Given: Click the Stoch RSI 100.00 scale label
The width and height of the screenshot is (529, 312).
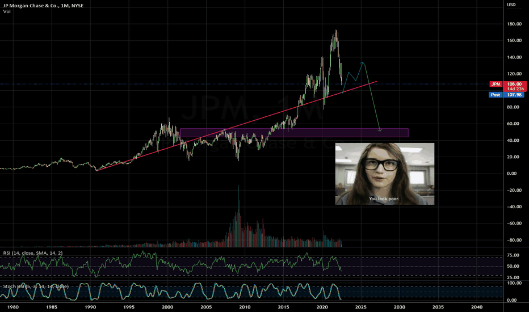Looking at the screenshot, I should (x=514, y=283).
